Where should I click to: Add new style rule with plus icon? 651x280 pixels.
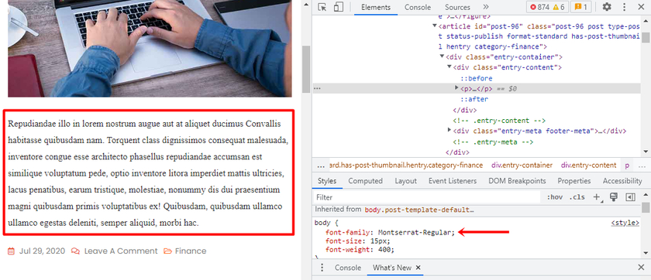point(598,197)
